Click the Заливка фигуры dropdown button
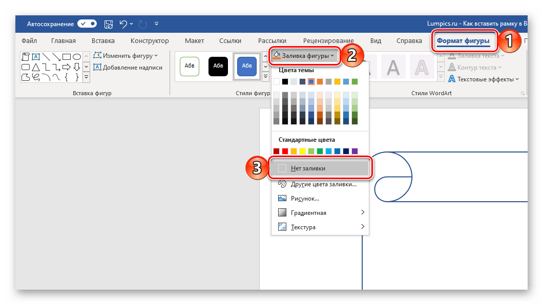Viewport: 543px width, 305px height. (x=304, y=56)
